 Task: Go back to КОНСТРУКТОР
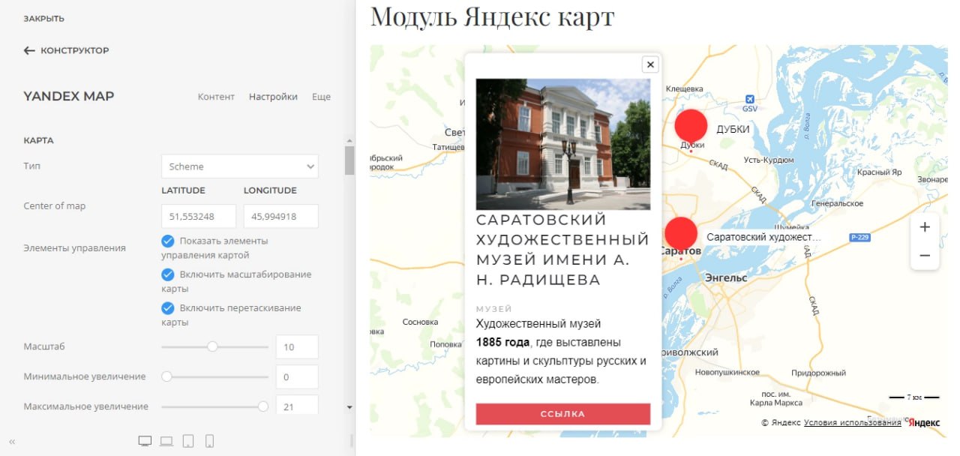coord(74,51)
